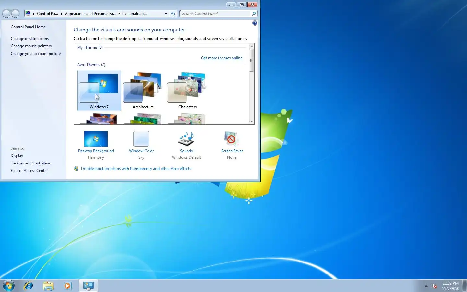This screenshot has width=467, height=292.
Task: Click the Screen Saver link text
Action: (x=232, y=151)
